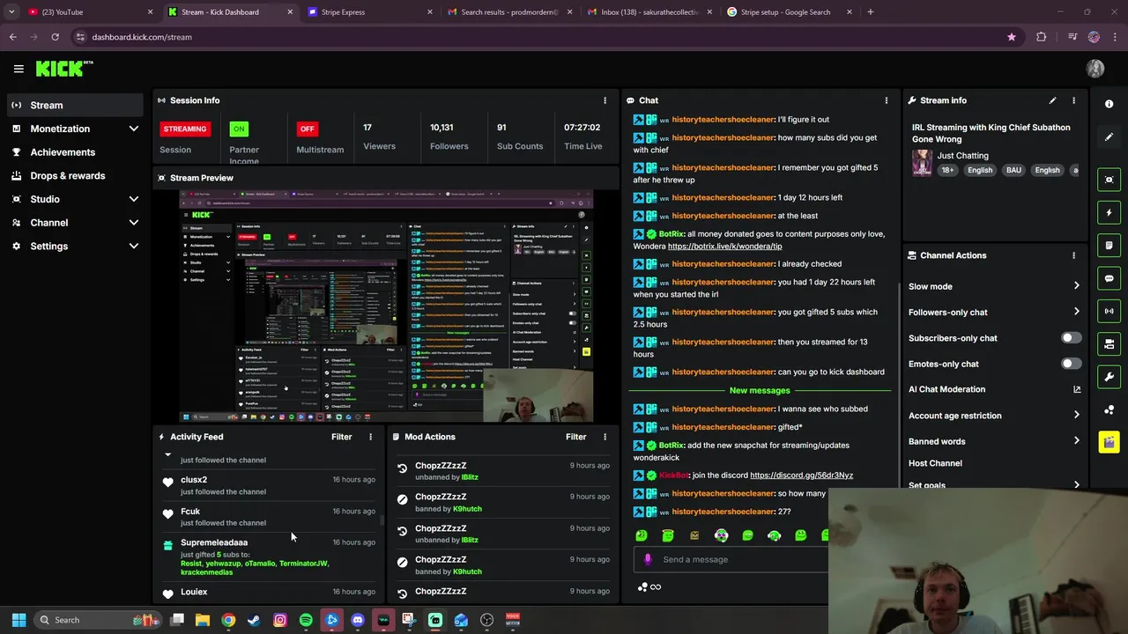Jump to New messages in chat

760,390
